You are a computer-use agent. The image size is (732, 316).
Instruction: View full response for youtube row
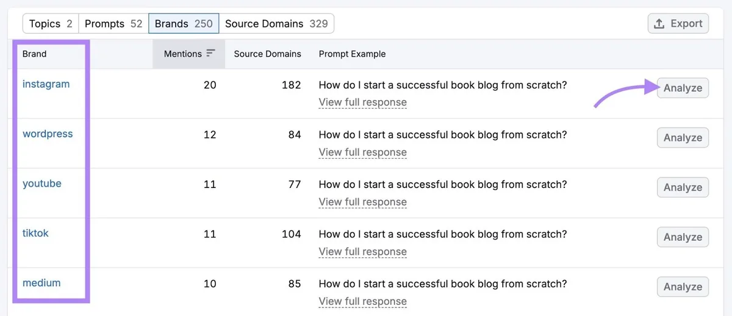point(362,202)
